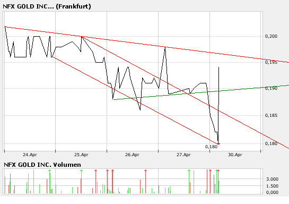Screen dimensions: 289x204
Task: Click the green support trend line
Action: 201,92
